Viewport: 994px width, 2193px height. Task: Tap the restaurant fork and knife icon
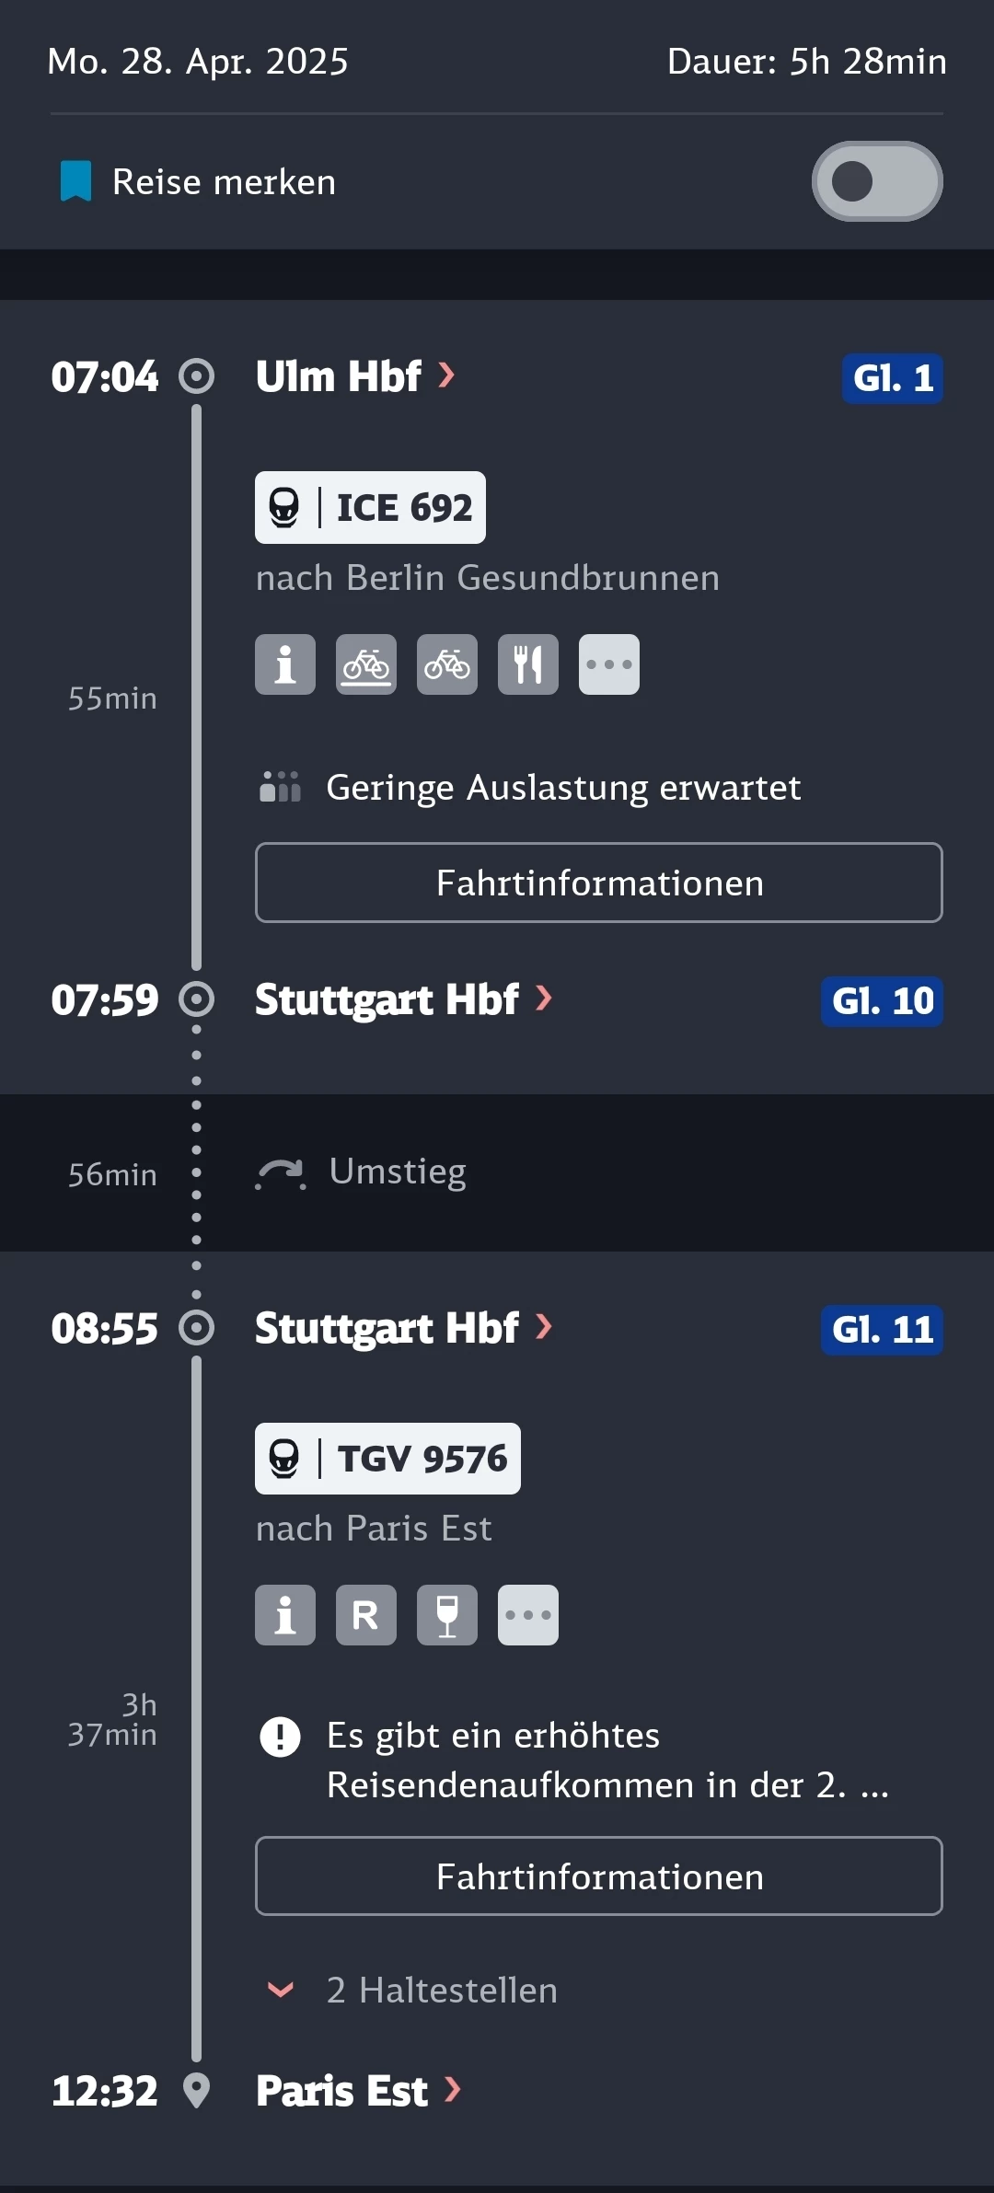coord(528,664)
